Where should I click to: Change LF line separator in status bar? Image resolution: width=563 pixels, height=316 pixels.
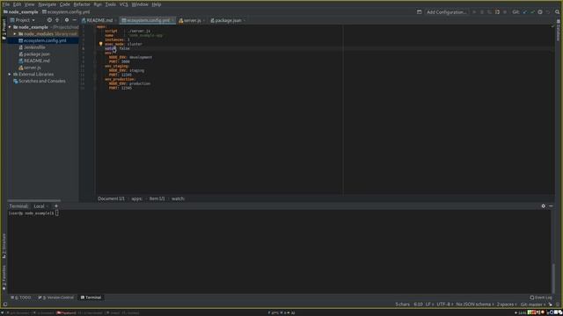(428, 305)
